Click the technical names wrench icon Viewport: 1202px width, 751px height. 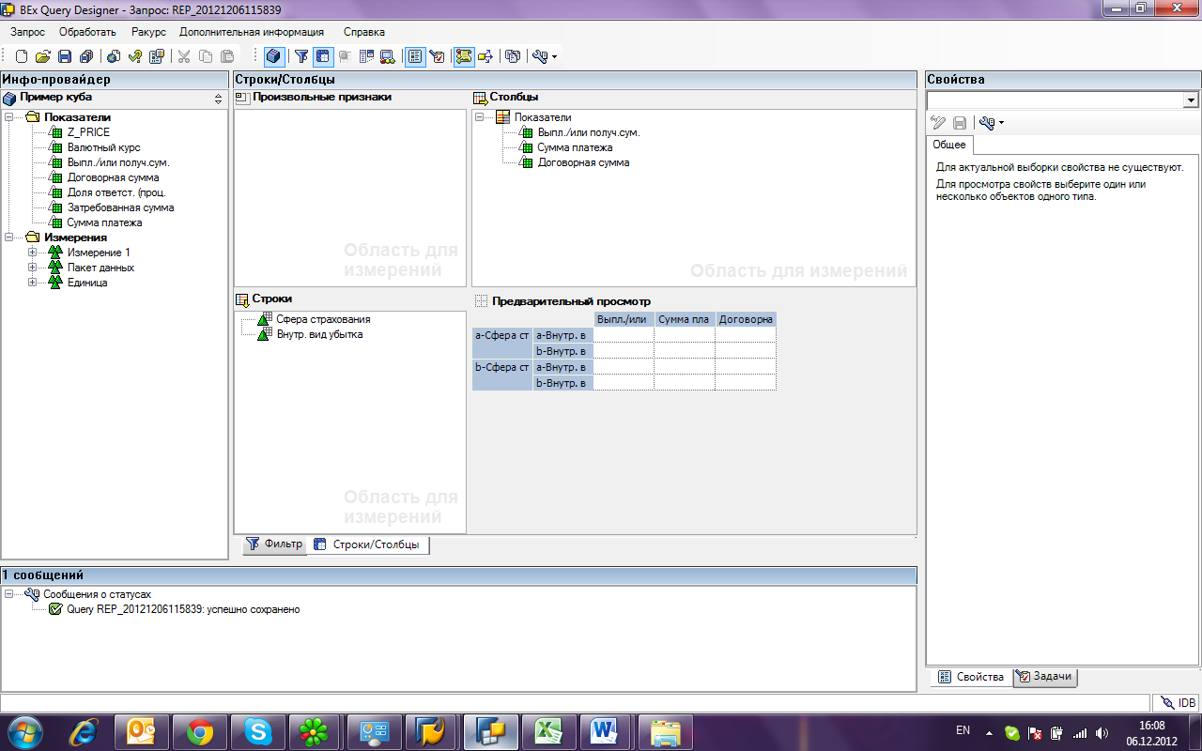540,56
